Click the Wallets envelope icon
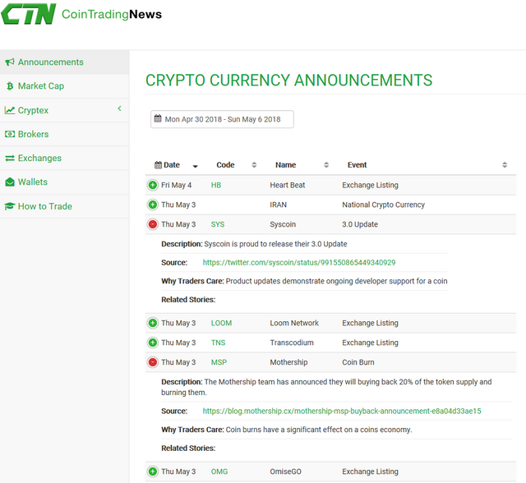The height and width of the screenshot is (483, 526). [10, 182]
